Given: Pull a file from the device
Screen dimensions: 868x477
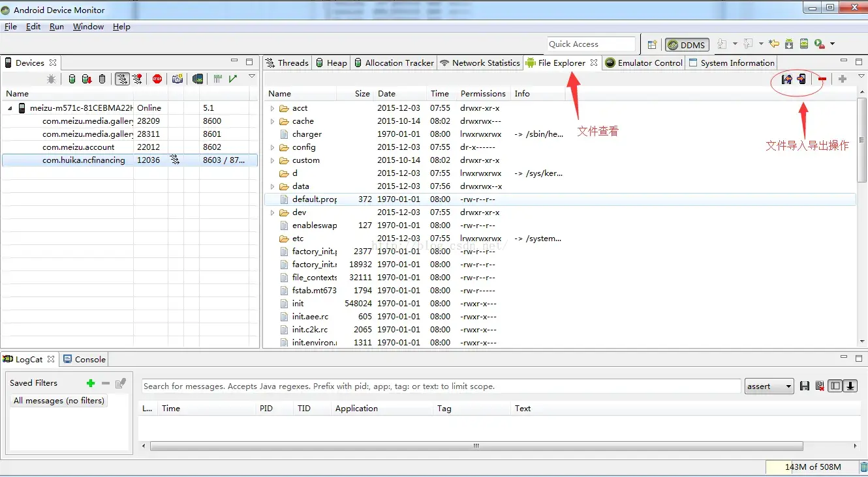Looking at the screenshot, I should coord(785,78).
